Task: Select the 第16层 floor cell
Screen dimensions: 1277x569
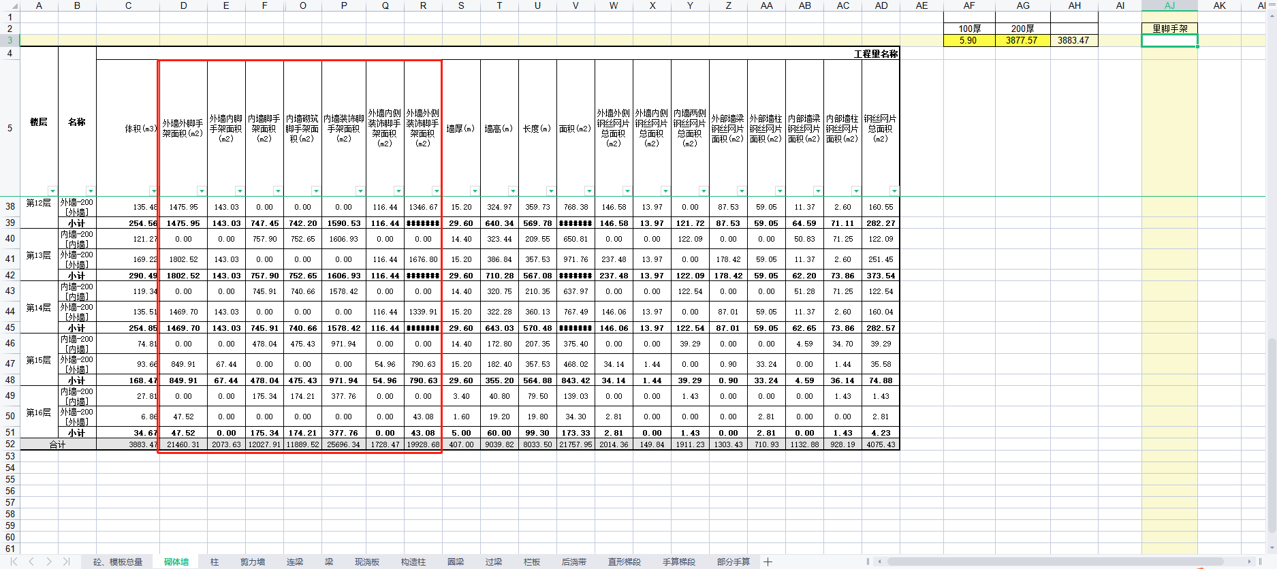Action: (x=39, y=412)
